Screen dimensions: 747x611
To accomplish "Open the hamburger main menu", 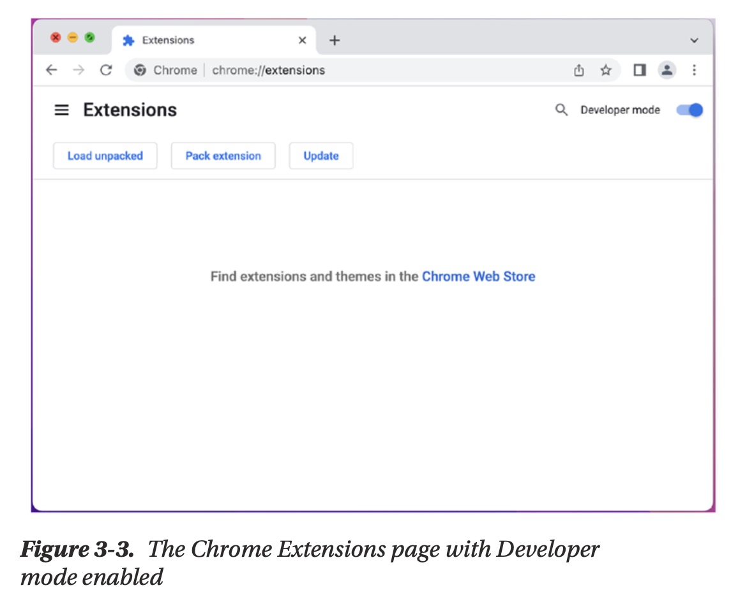I will coord(61,110).
